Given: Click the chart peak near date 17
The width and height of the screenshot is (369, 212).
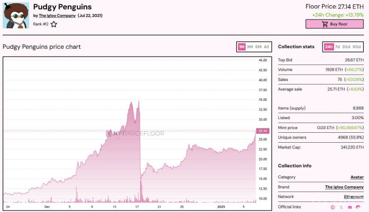Looking at the screenshot, I should click(139, 101).
